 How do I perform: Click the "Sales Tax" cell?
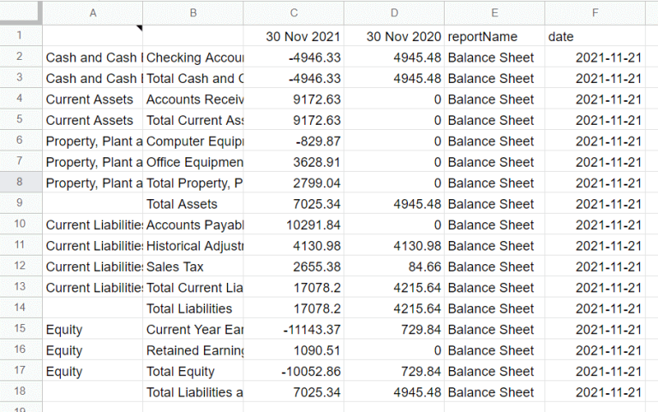(193, 267)
